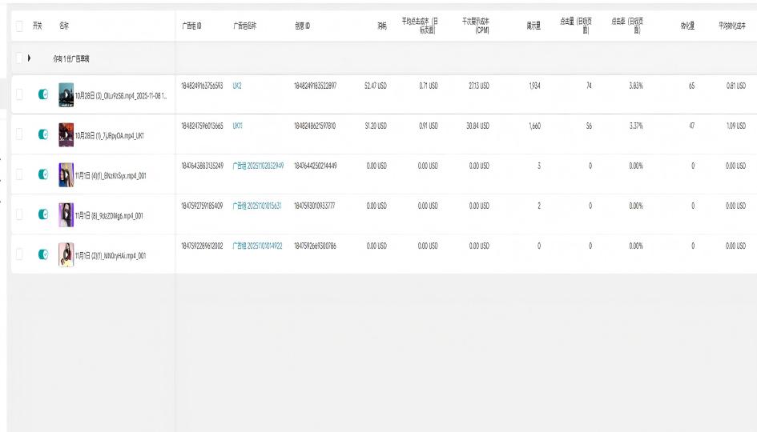The height and width of the screenshot is (432, 757).
Task: Click the ad name 10月28日 (1)_7jJRpyOA.mp4_UK1
Action: point(108,135)
